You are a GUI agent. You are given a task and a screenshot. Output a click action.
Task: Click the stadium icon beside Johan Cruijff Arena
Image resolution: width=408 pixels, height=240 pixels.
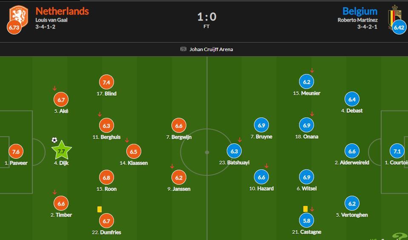(183, 49)
